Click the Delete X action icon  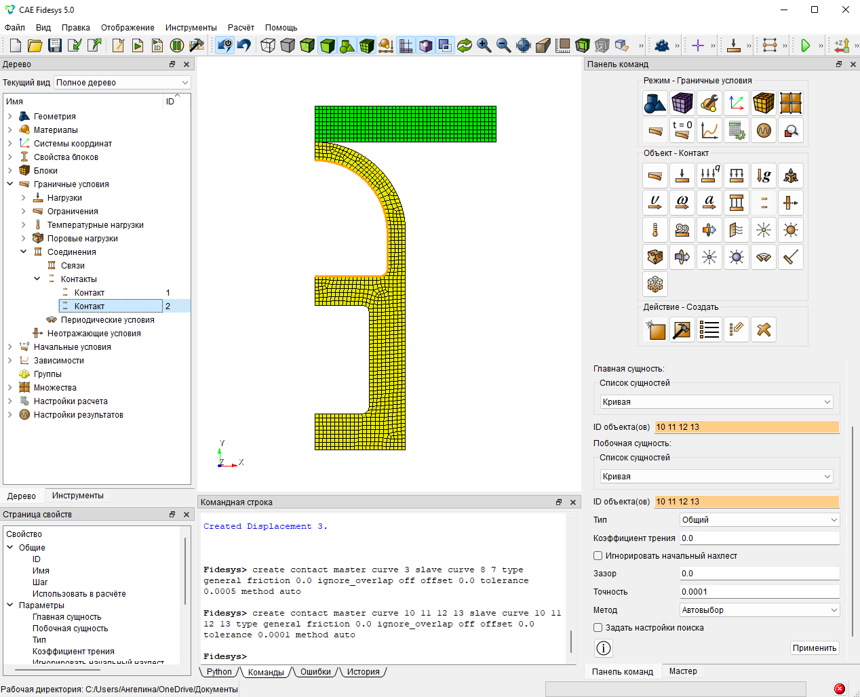click(x=764, y=330)
